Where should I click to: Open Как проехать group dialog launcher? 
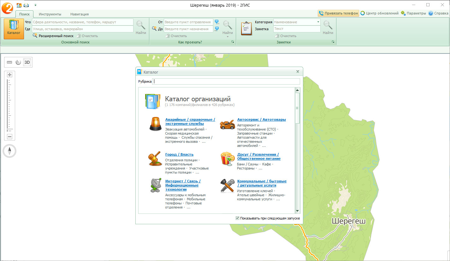click(x=233, y=42)
